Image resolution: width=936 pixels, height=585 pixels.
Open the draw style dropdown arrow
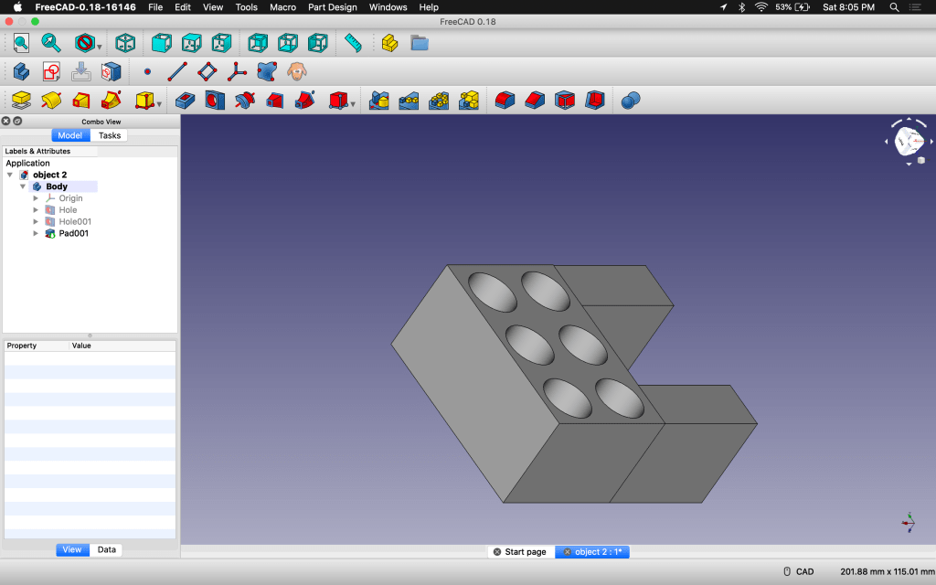[99, 46]
